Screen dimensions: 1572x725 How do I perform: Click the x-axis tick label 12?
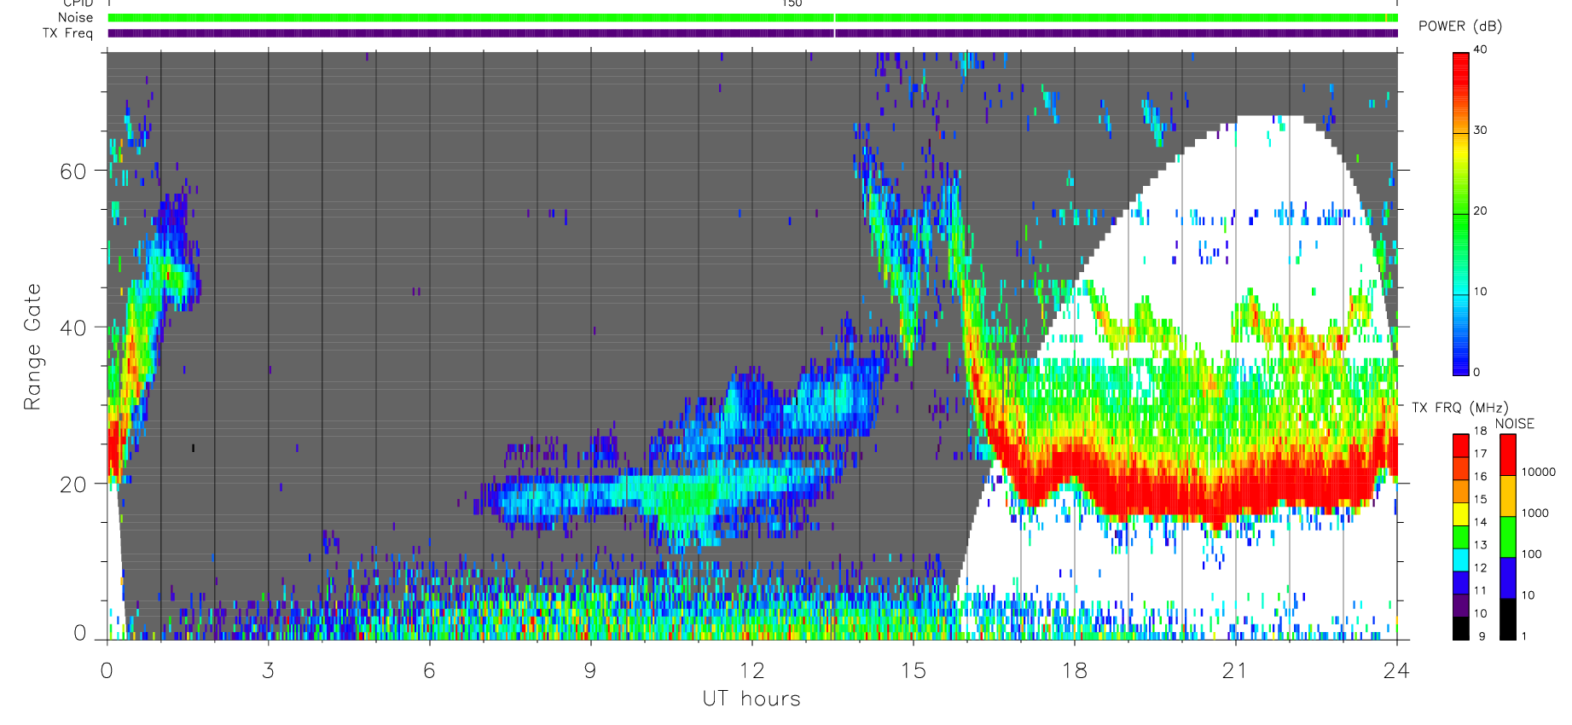coord(751,670)
